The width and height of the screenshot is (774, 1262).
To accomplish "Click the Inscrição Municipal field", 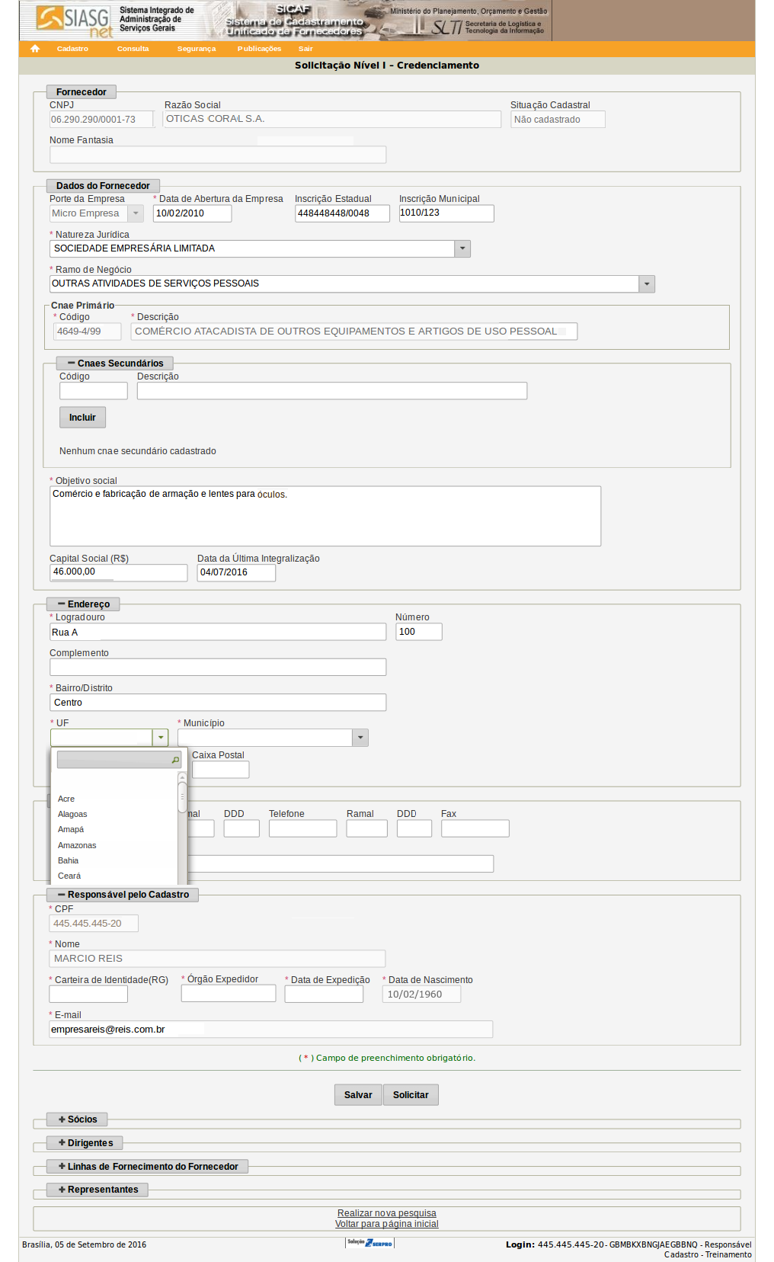I will 446,213.
